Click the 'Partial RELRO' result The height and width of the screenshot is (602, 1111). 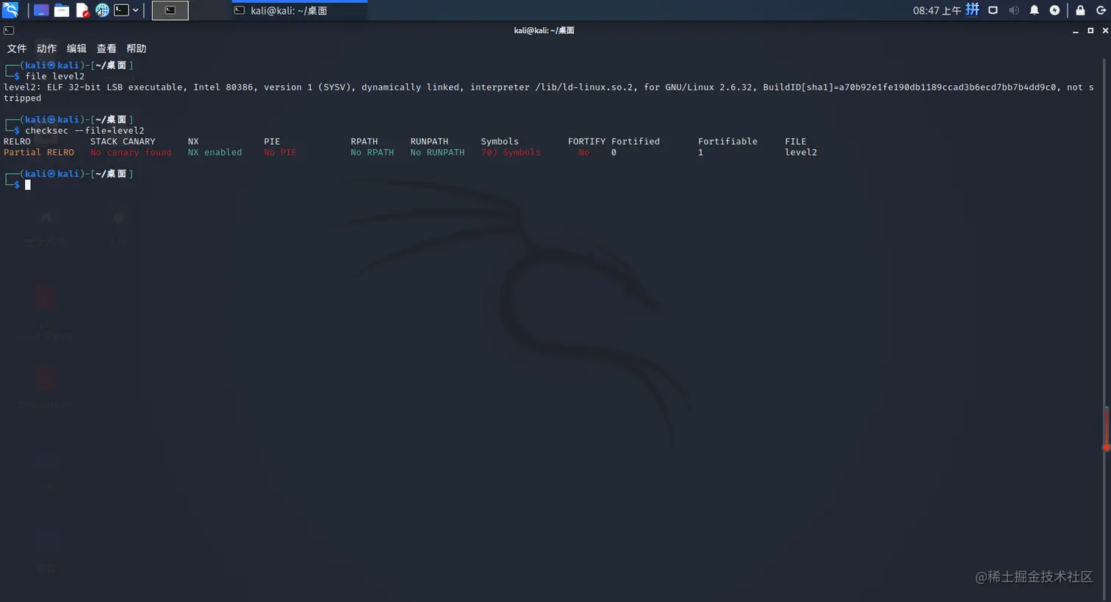click(39, 153)
